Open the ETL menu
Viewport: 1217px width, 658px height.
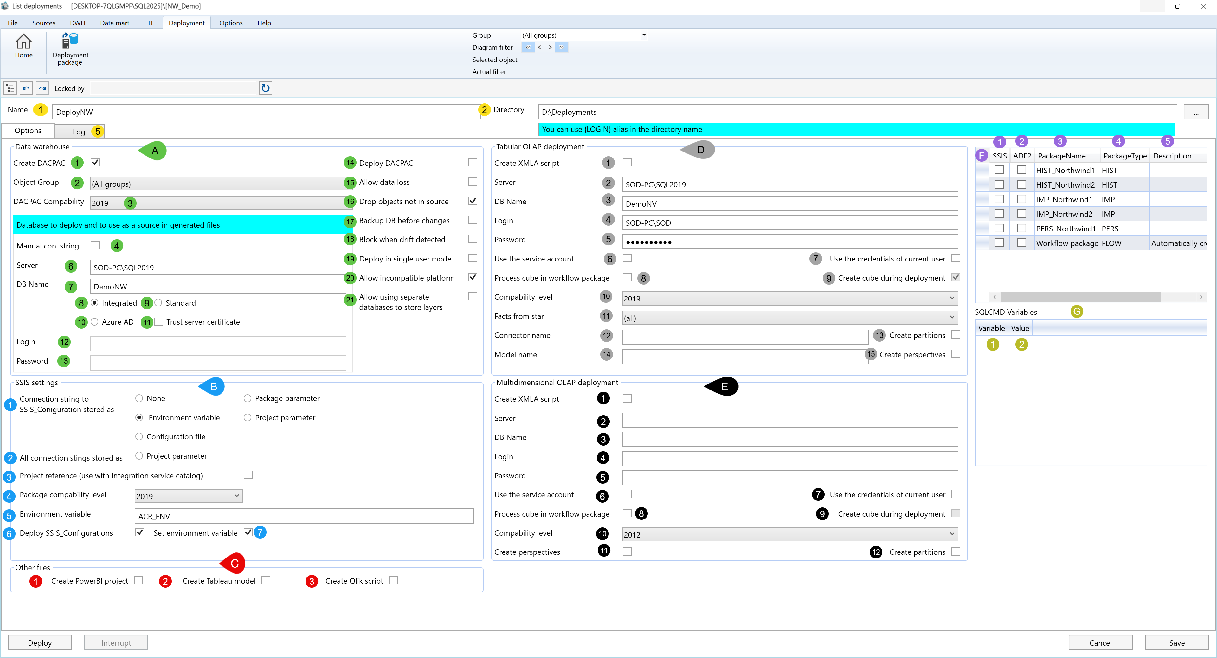coord(149,23)
